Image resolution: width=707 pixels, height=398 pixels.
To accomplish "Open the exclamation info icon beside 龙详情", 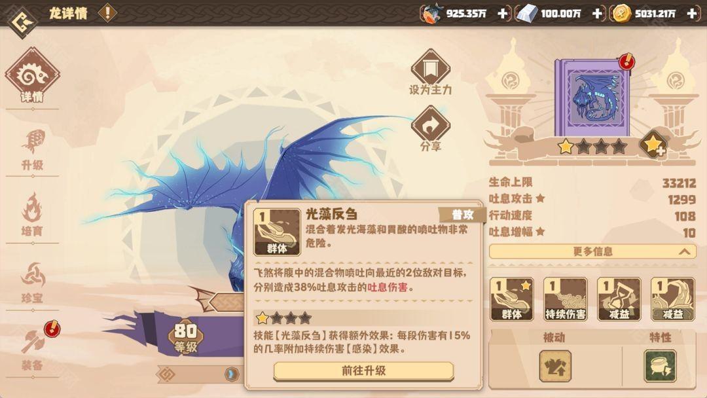I will pyautogui.click(x=107, y=12).
